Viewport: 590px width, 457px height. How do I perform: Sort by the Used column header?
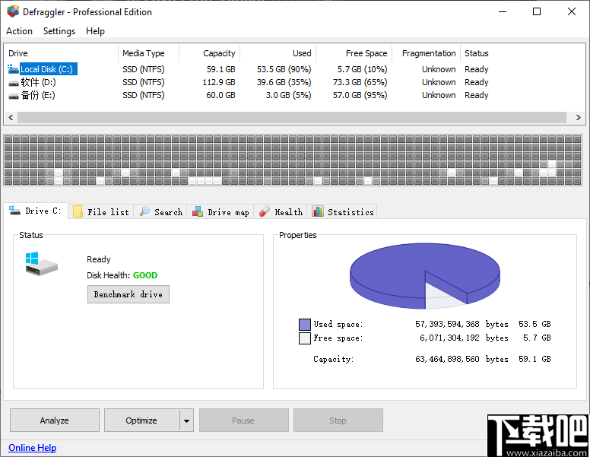278,53
